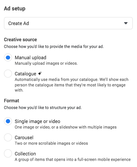Click the sparkle icon beside Catalogue
137x167 pixels.
40,74
